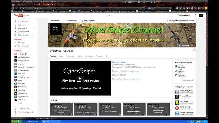Open a4show subscription in sidebar
Image resolution: width=219 pixels, height=123 pixels.
(x=21, y=64)
